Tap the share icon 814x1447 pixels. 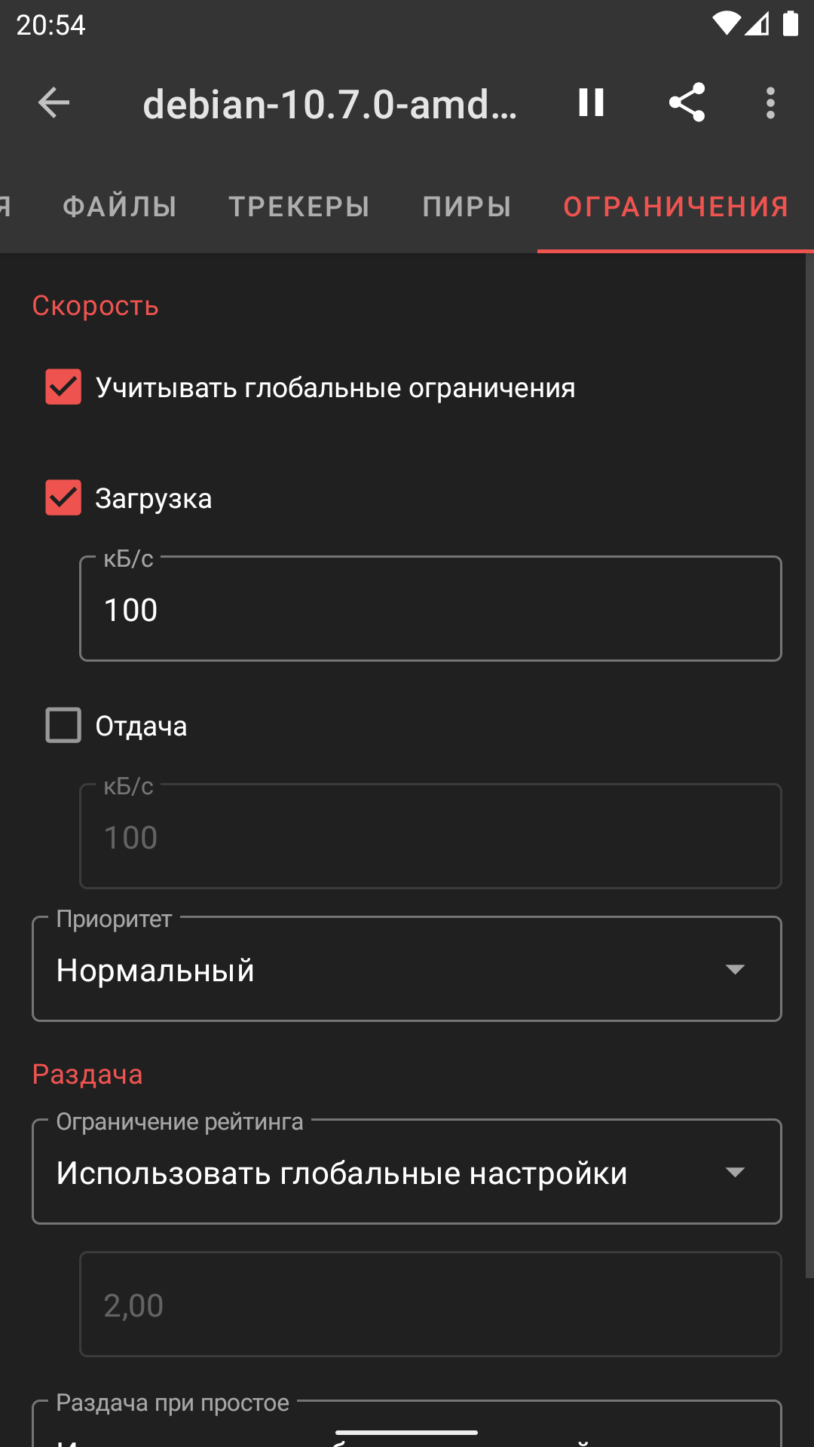(x=687, y=102)
